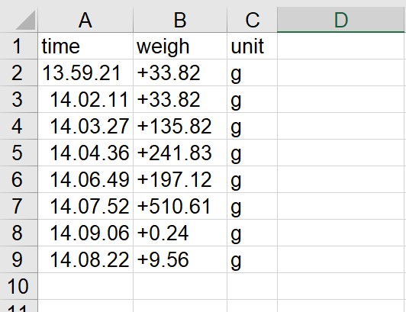Screen dimensions: 406x312
Task: Click the cell showing 14.06.49
Action: click(85, 179)
